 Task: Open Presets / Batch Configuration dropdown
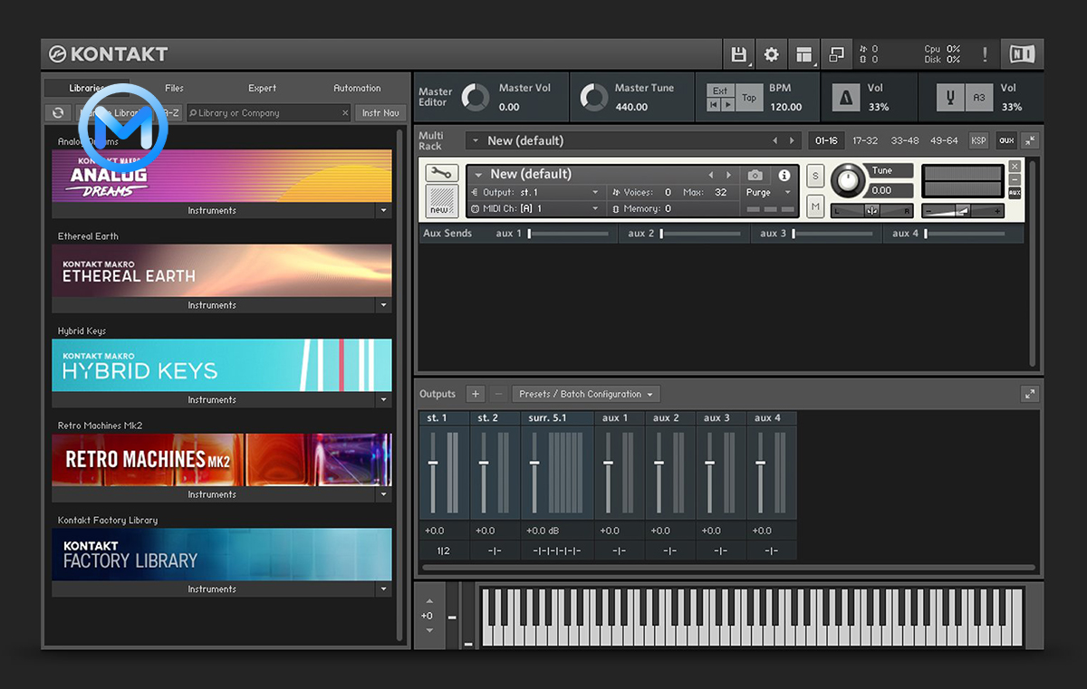pos(586,394)
